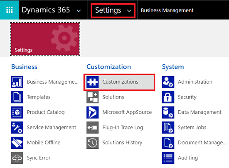229x168 pixels.
Task: Open the Business Manageme... link
Action: click(53, 82)
